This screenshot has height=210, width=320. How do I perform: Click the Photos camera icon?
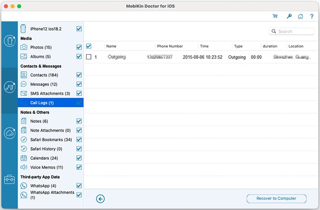pos(24,47)
